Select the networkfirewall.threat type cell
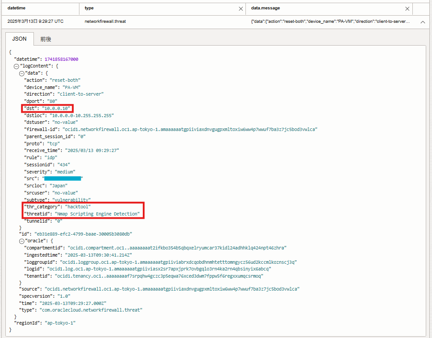The image size is (432, 338). tap(105, 21)
